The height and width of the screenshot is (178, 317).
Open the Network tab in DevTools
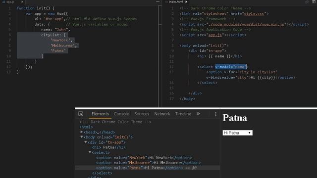(162, 114)
